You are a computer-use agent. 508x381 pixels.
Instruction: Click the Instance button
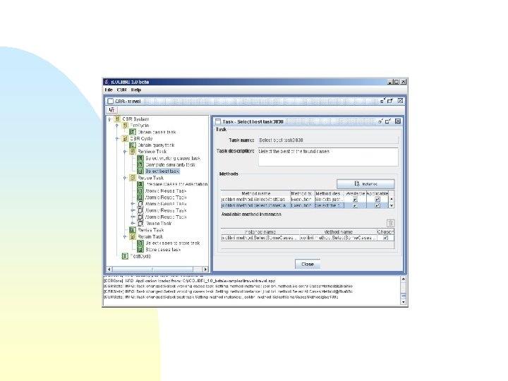pyautogui.click(x=365, y=184)
